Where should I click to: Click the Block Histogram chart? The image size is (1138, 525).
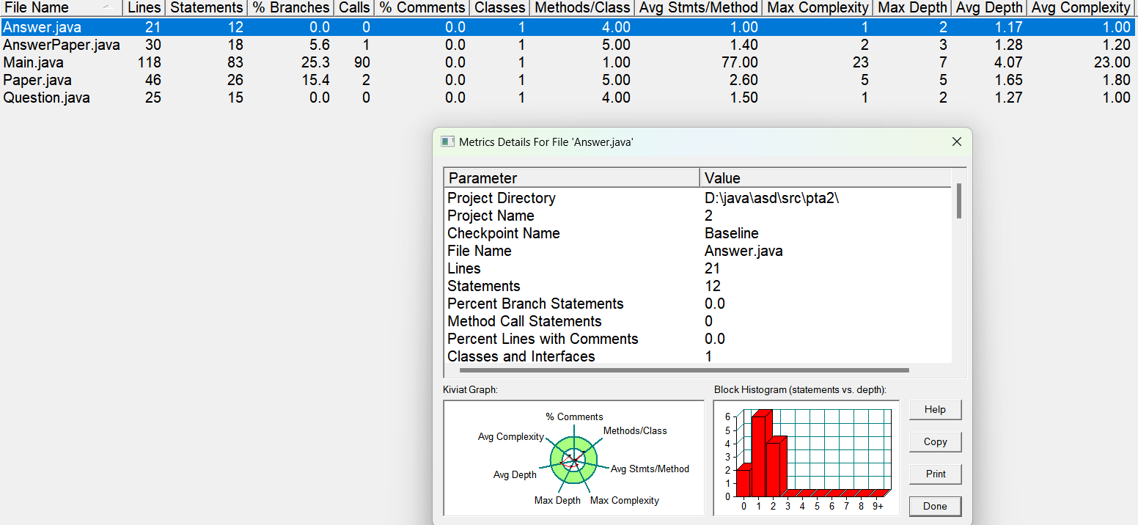(x=806, y=458)
